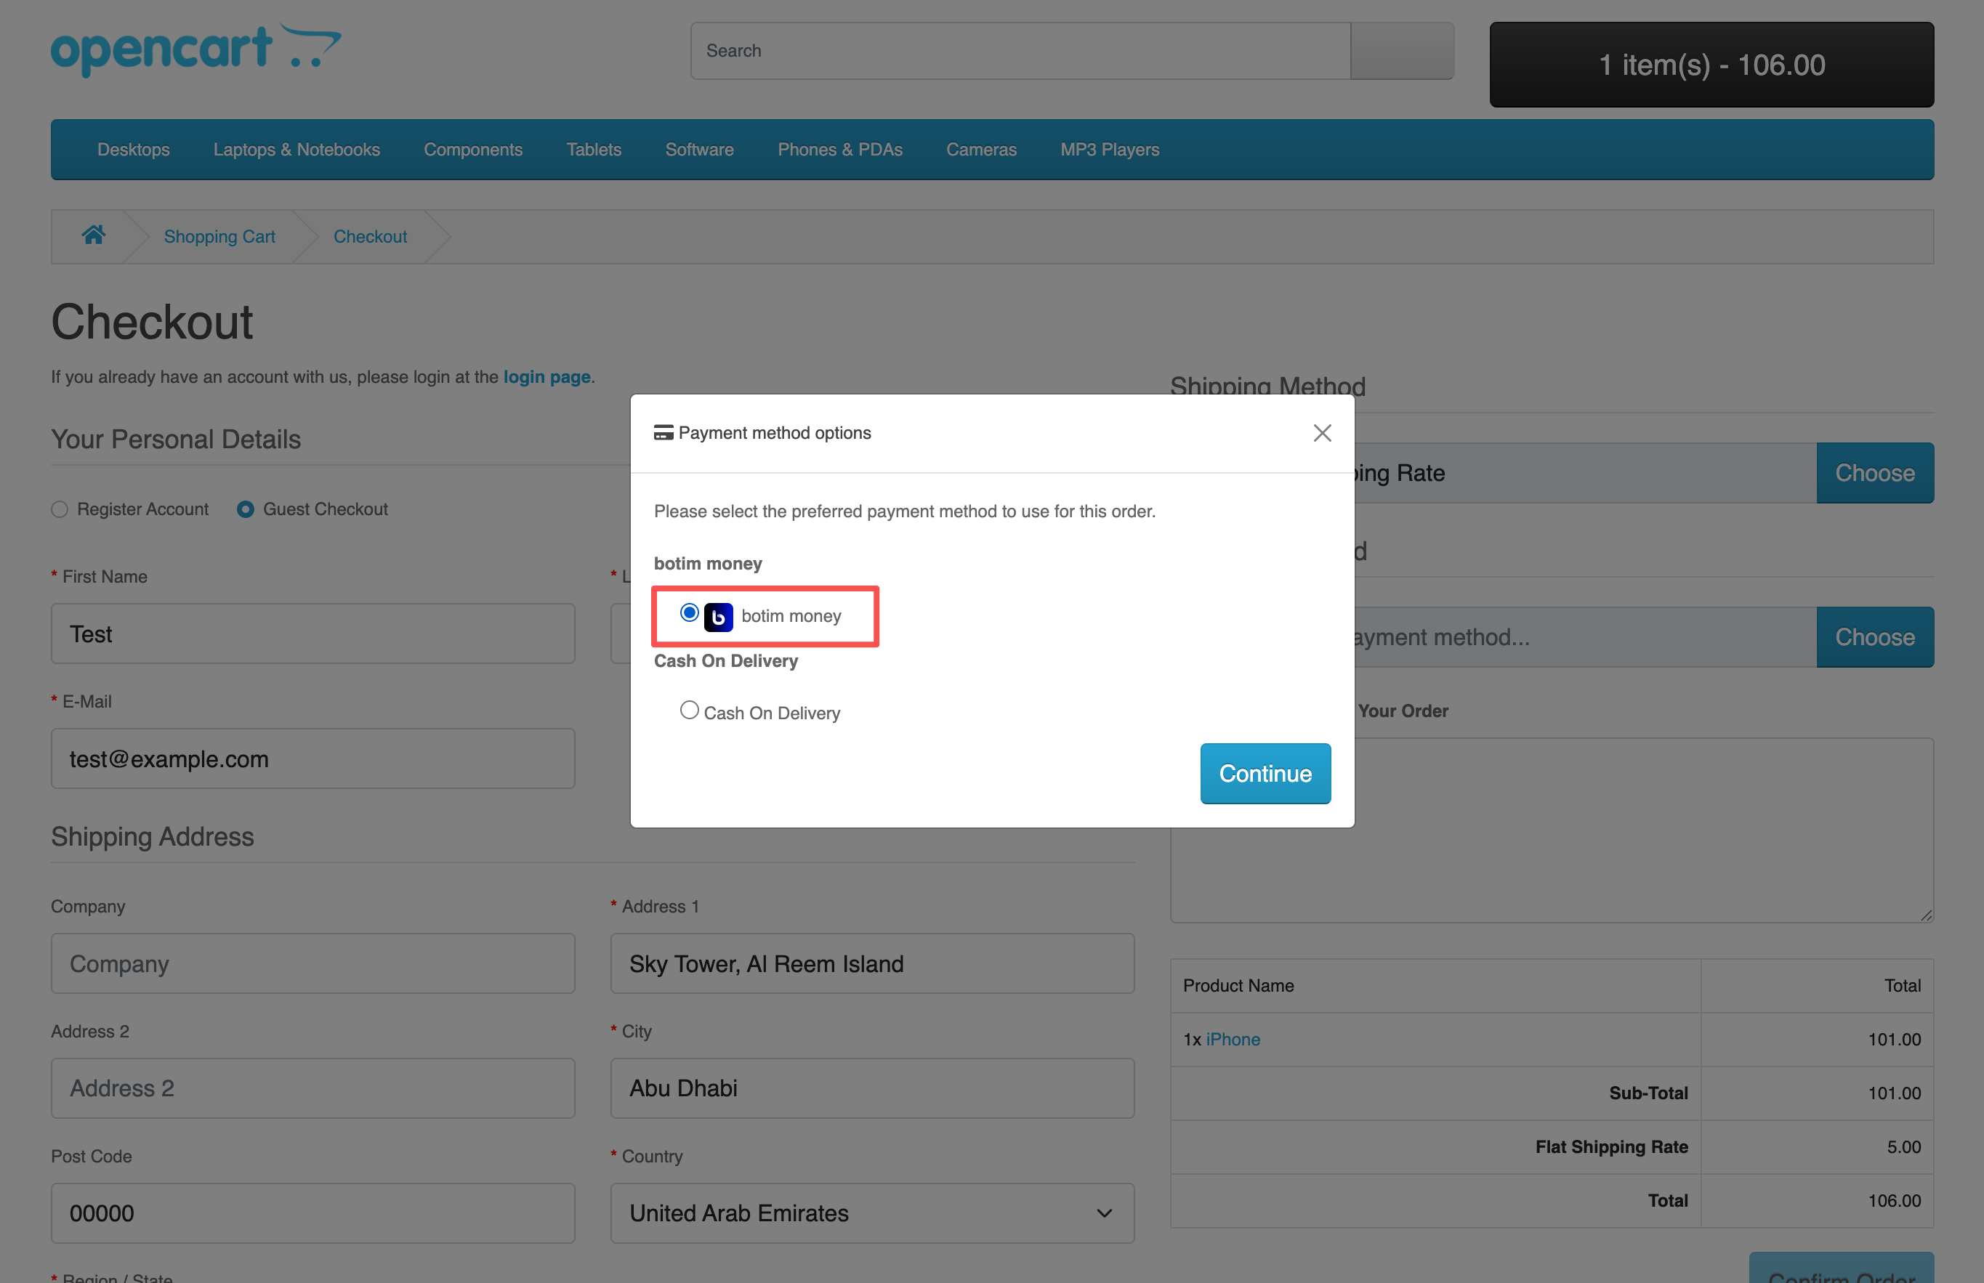This screenshot has width=1984, height=1283.
Task: Open the Country dropdown
Action: coord(871,1213)
